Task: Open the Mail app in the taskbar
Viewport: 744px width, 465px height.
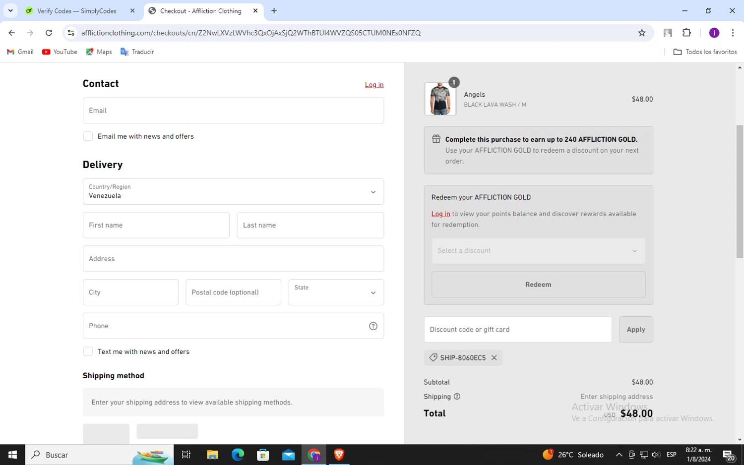Action: pyautogui.click(x=288, y=455)
